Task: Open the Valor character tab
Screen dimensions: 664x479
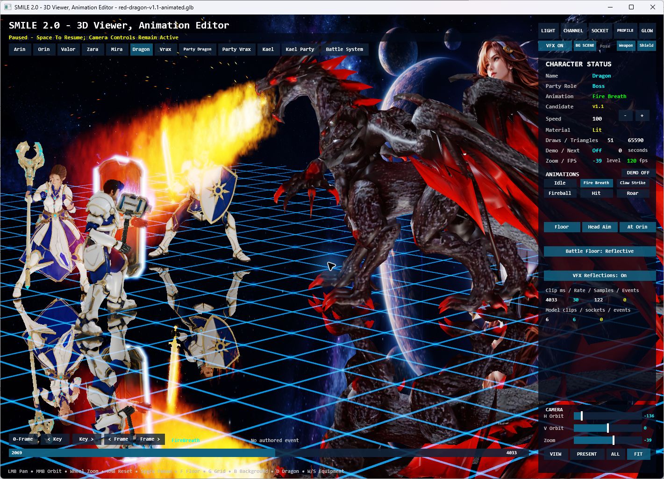Action: click(x=68, y=49)
